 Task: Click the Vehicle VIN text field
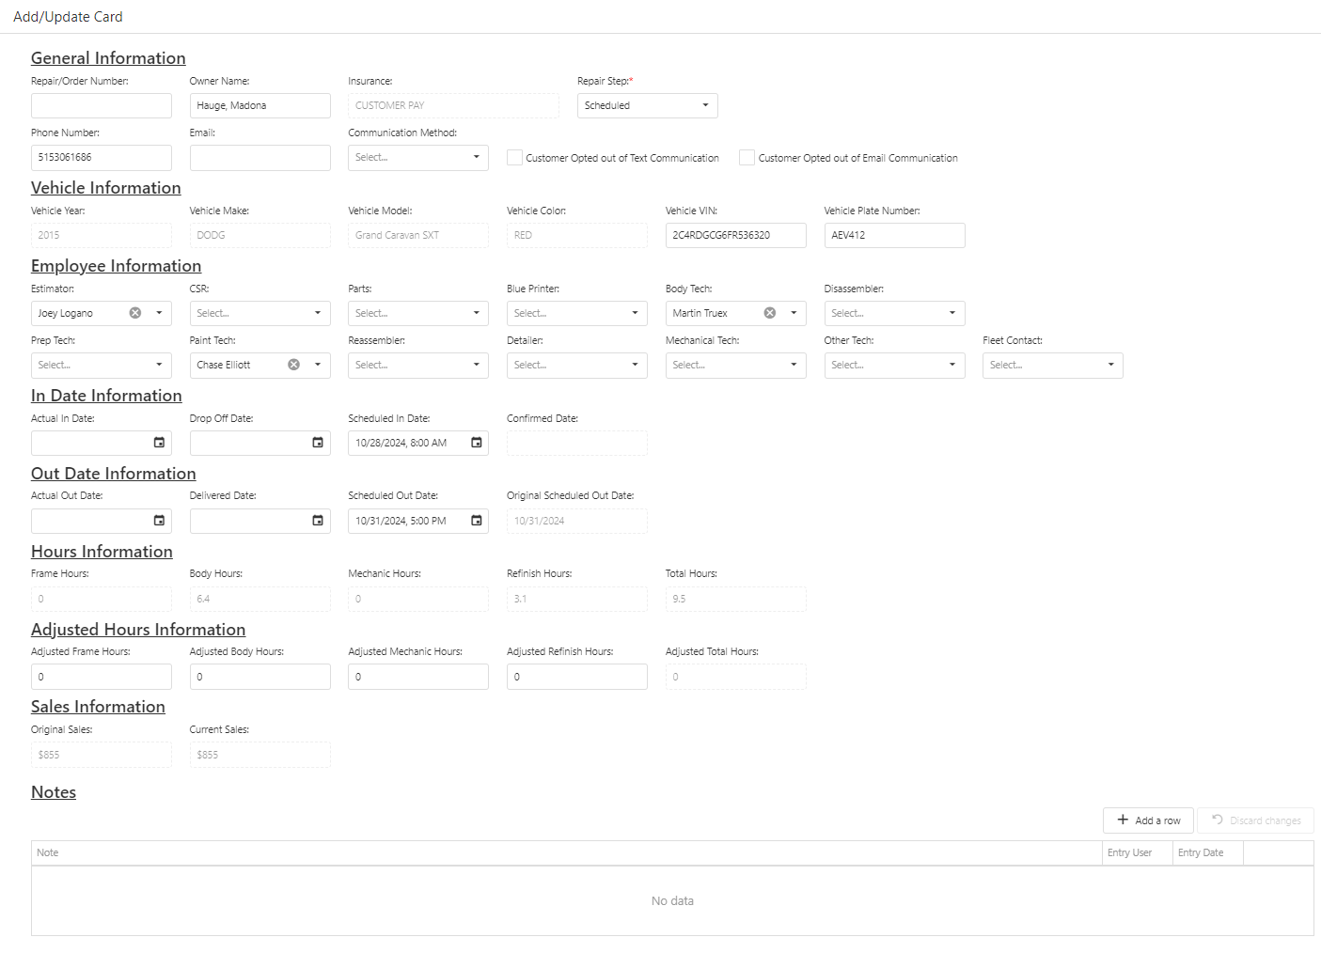click(735, 235)
